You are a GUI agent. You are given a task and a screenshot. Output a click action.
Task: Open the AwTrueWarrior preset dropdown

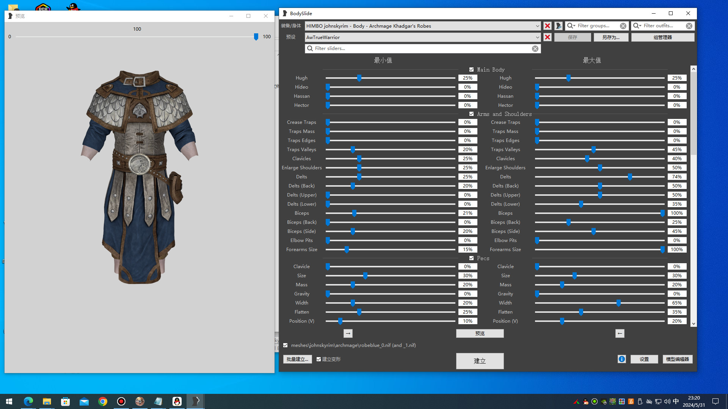pyautogui.click(x=537, y=37)
